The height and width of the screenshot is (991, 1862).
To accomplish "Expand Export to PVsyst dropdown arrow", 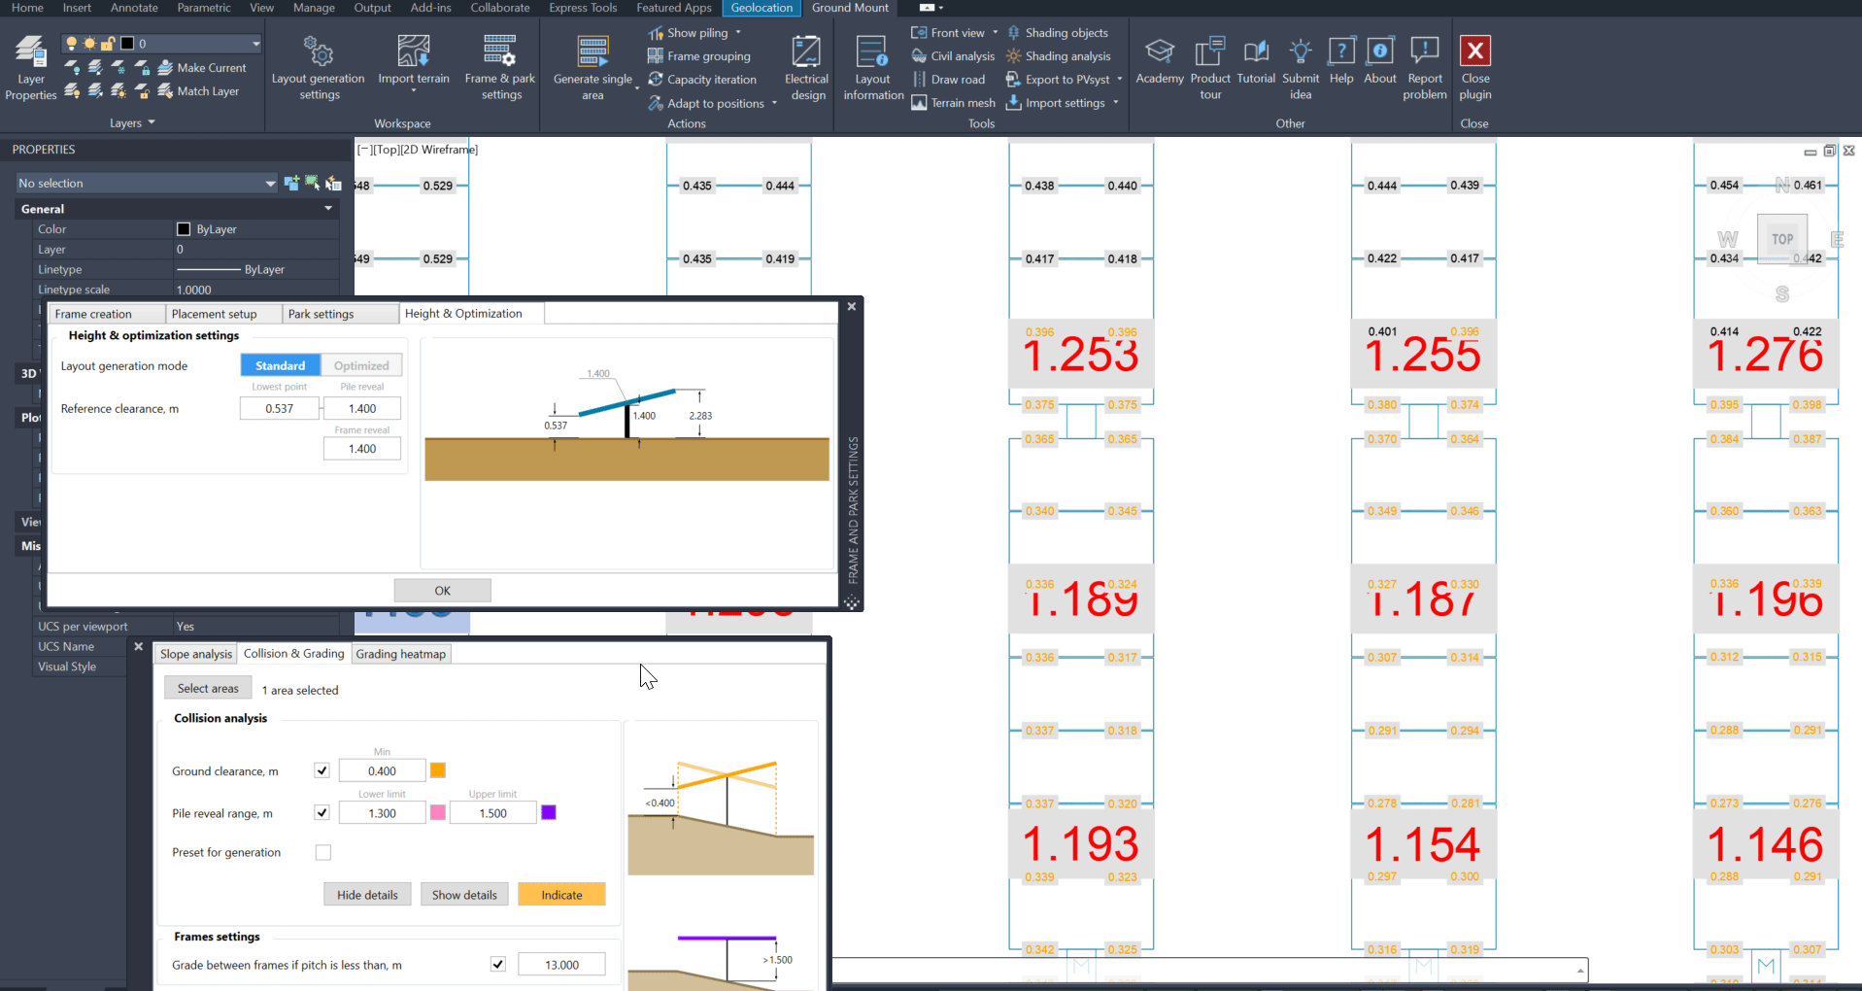I will (x=1120, y=80).
